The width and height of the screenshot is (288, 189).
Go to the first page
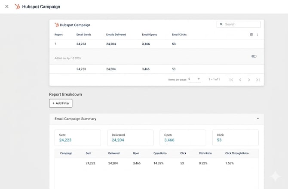click(231, 80)
